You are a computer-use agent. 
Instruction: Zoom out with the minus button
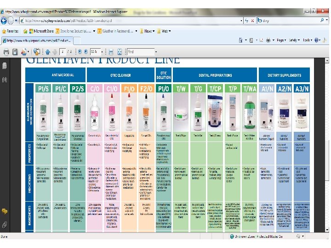tap(80, 51)
